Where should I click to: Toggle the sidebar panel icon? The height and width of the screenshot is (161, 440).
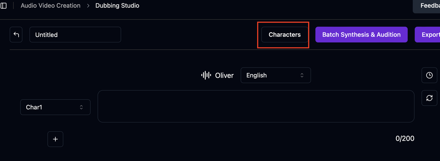[4, 6]
